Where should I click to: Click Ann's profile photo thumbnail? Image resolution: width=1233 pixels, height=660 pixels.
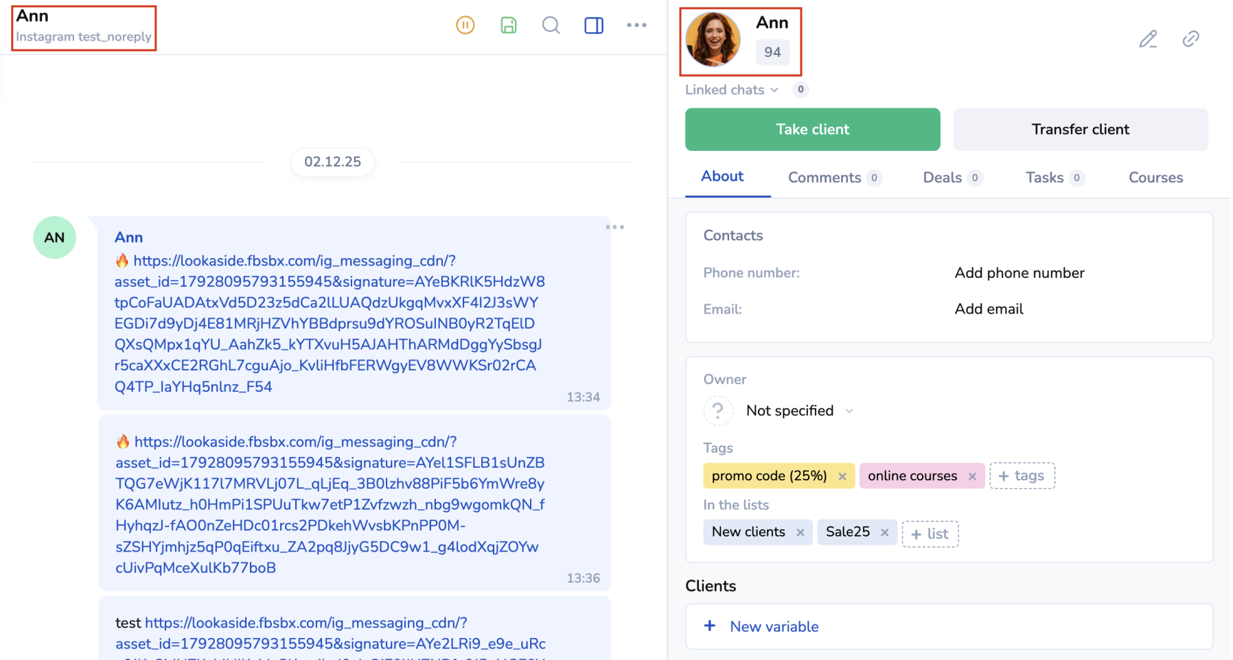(713, 40)
